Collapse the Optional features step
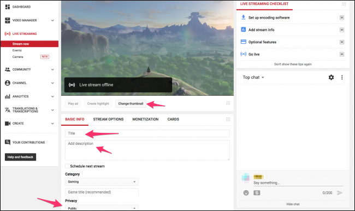This screenshot has height=211, width=355. click(342, 42)
